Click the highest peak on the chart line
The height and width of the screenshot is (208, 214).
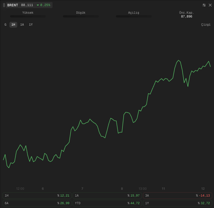(178, 60)
